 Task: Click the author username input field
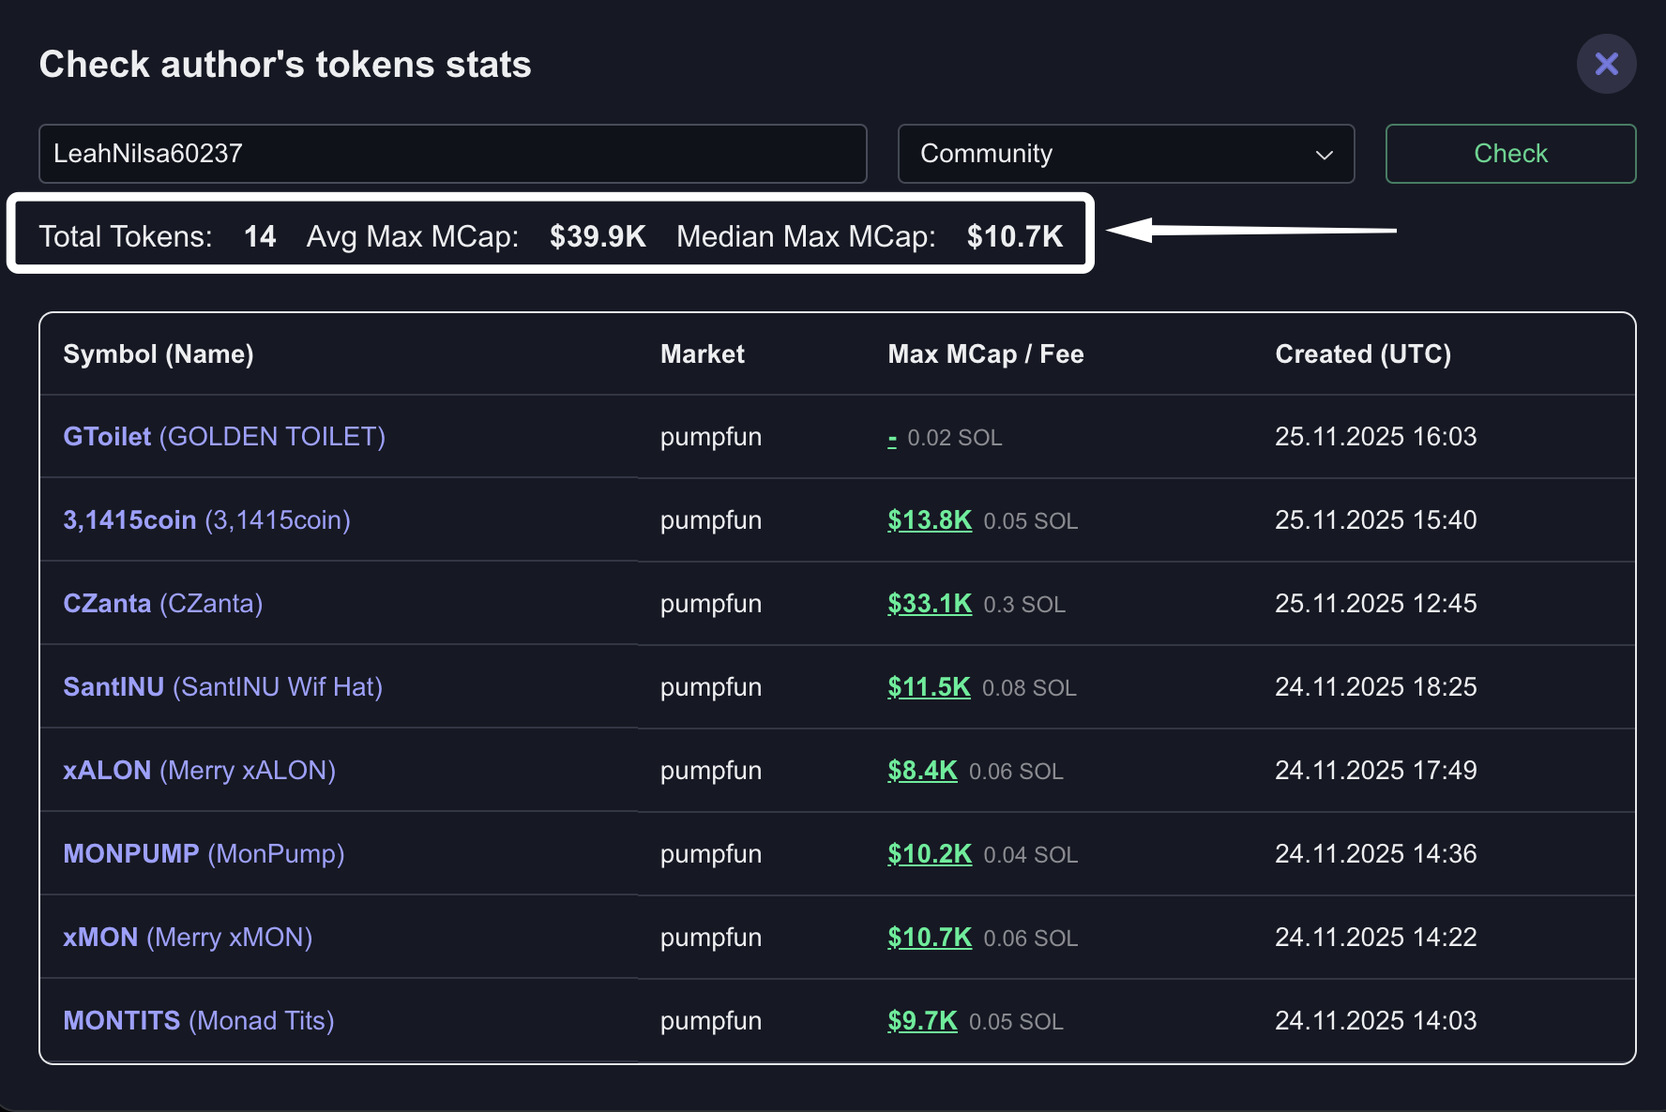(x=452, y=154)
